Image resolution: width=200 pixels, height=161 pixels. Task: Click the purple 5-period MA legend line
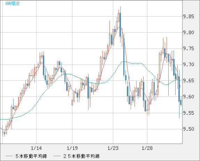pos(9,156)
